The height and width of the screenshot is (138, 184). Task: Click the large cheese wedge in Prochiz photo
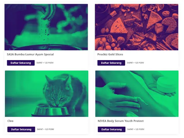(x=118, y=26)
